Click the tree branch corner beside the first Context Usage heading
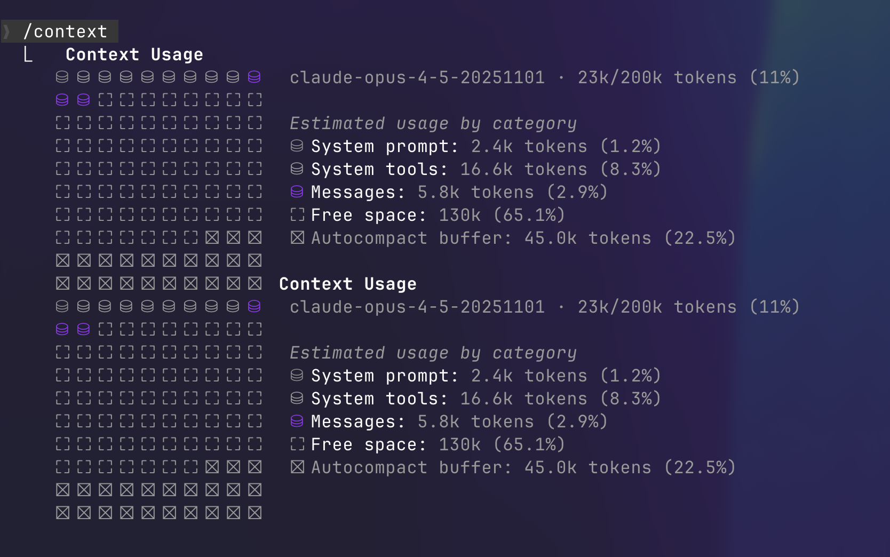The height and width of the screenshot is (557, 890). [x=28, y=54]
